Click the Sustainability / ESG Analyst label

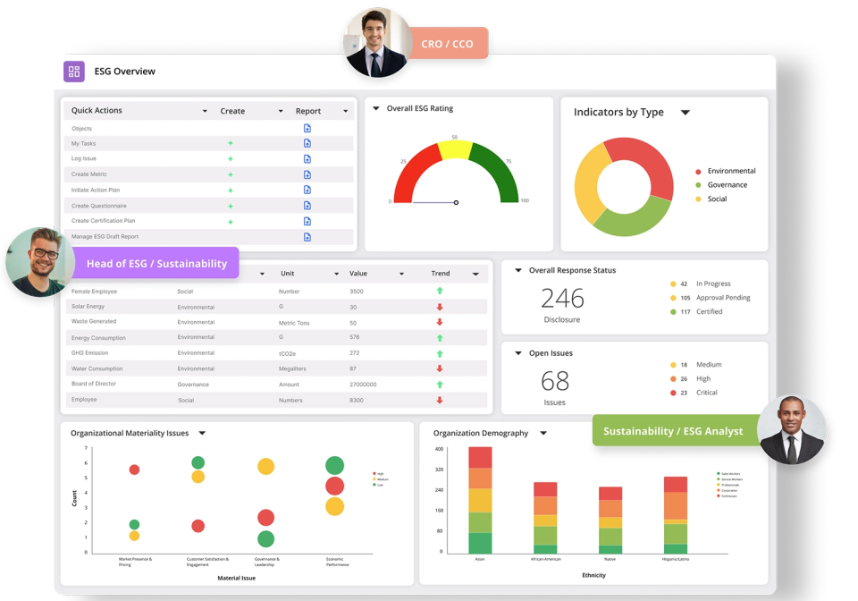(672, 431)
